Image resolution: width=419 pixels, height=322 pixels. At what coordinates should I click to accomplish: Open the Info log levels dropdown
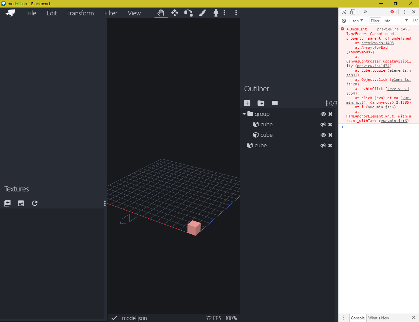point(394,20)
